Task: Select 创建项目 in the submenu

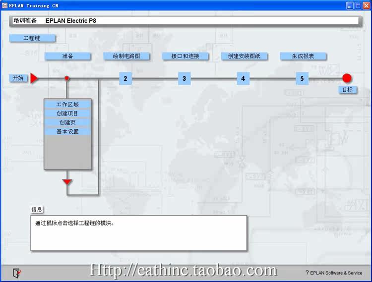Action: (x=67, y=113)
